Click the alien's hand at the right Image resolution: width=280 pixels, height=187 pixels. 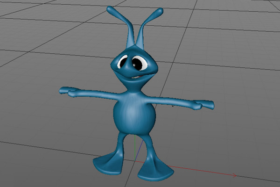[x=204, y=105]
